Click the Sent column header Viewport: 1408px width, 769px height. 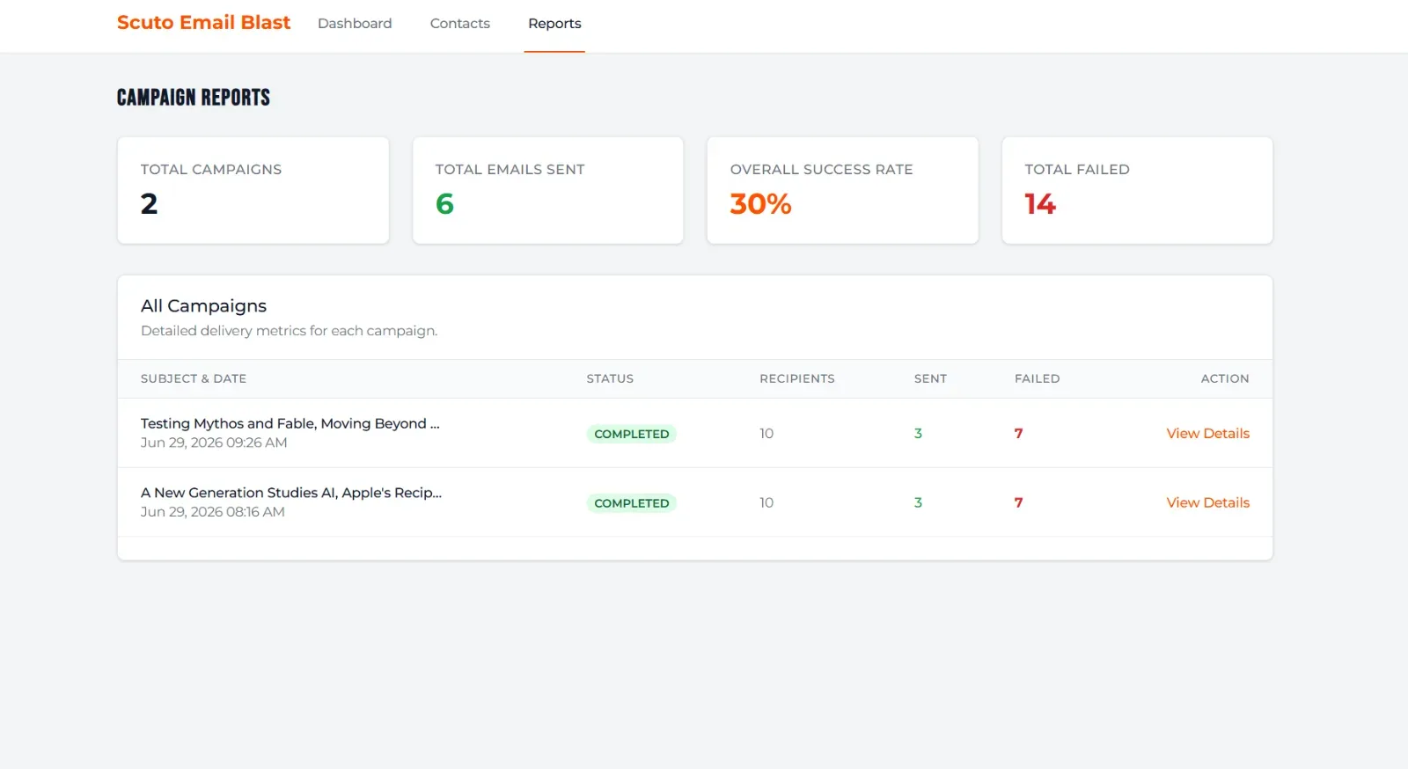pos(930,378)
